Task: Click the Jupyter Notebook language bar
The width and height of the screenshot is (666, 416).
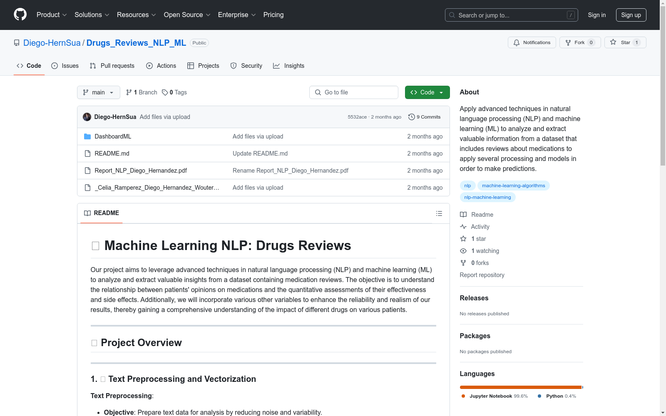Action: [520, 387]
